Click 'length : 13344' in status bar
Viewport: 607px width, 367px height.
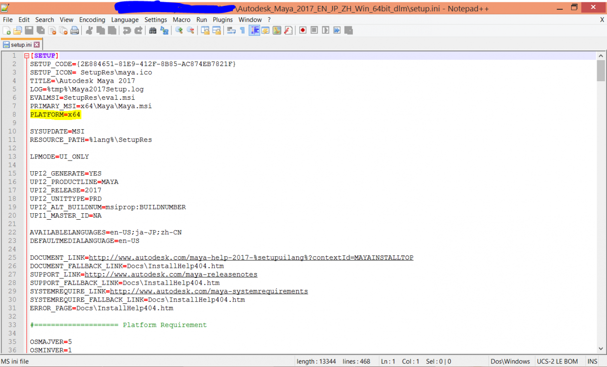click(x=316, y=362)
